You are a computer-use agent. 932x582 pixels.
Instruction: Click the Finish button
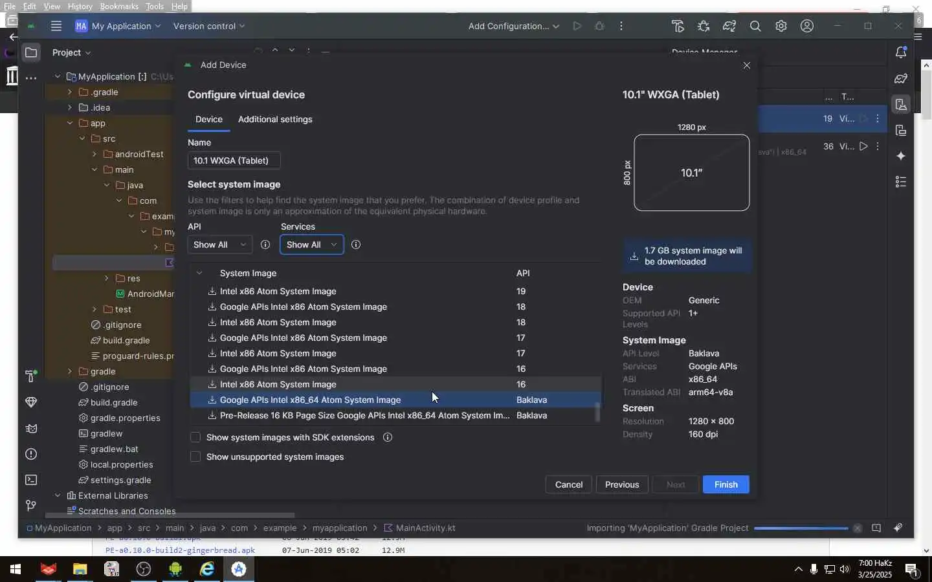pos(726,484)
